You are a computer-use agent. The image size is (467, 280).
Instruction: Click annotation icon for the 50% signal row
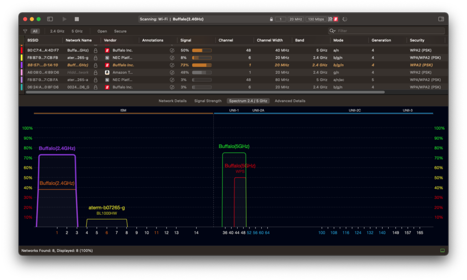coord(172,51)
